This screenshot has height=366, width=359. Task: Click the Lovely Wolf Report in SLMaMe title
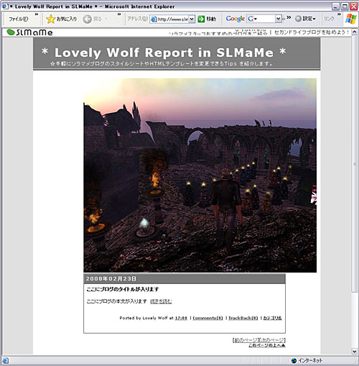point(164,52)
